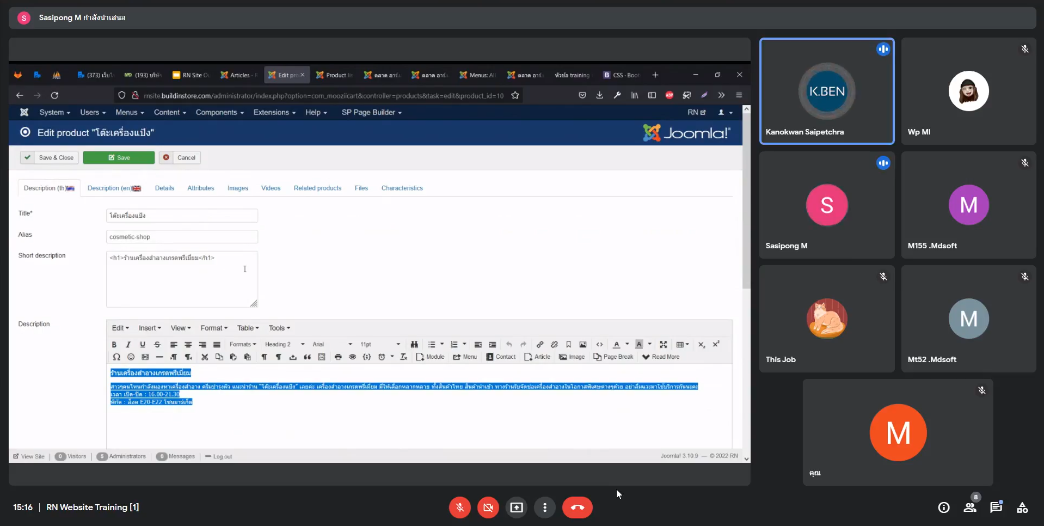Show the participants list icon

click(x=969, y=507)
